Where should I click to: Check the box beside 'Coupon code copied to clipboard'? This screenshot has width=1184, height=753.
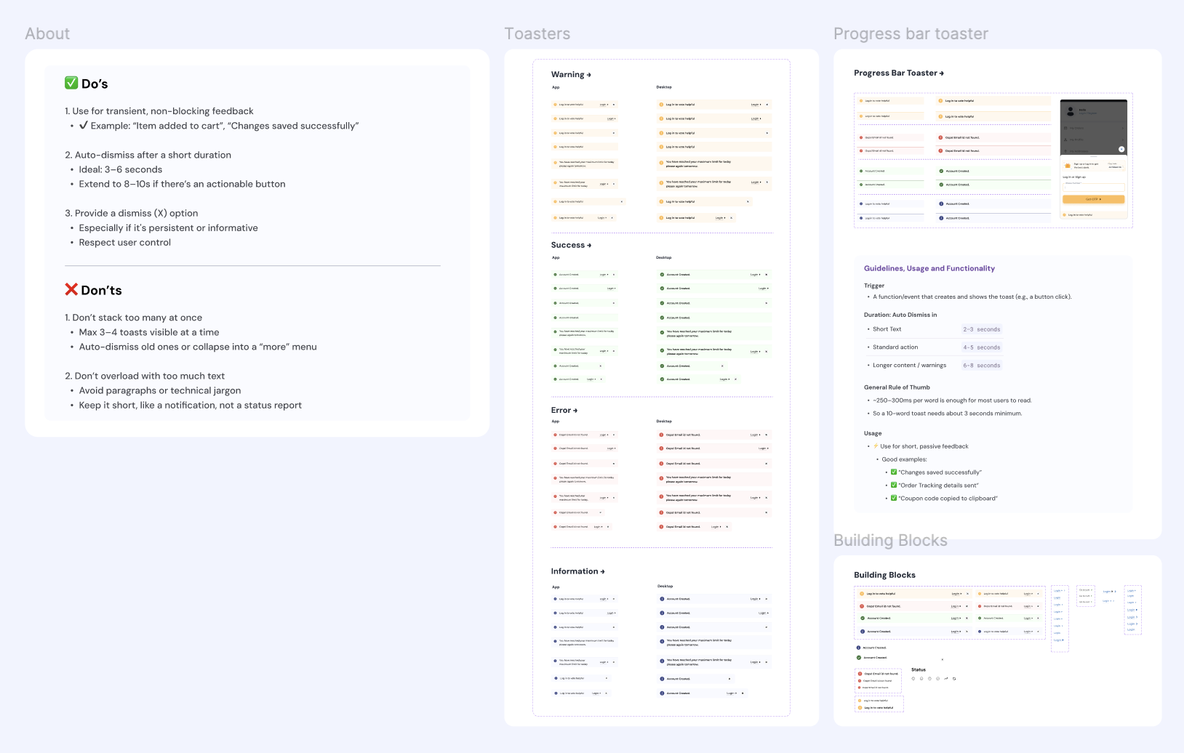(894, 498)
